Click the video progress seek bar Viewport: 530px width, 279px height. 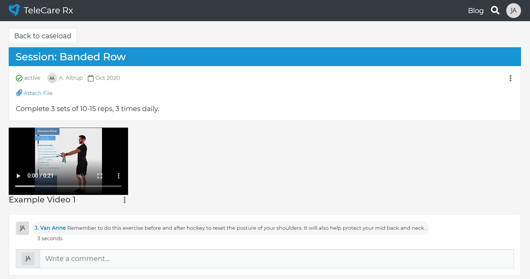coord(68,186)
